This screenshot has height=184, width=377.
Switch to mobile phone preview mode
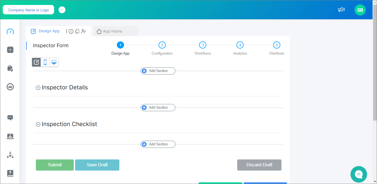45,62
